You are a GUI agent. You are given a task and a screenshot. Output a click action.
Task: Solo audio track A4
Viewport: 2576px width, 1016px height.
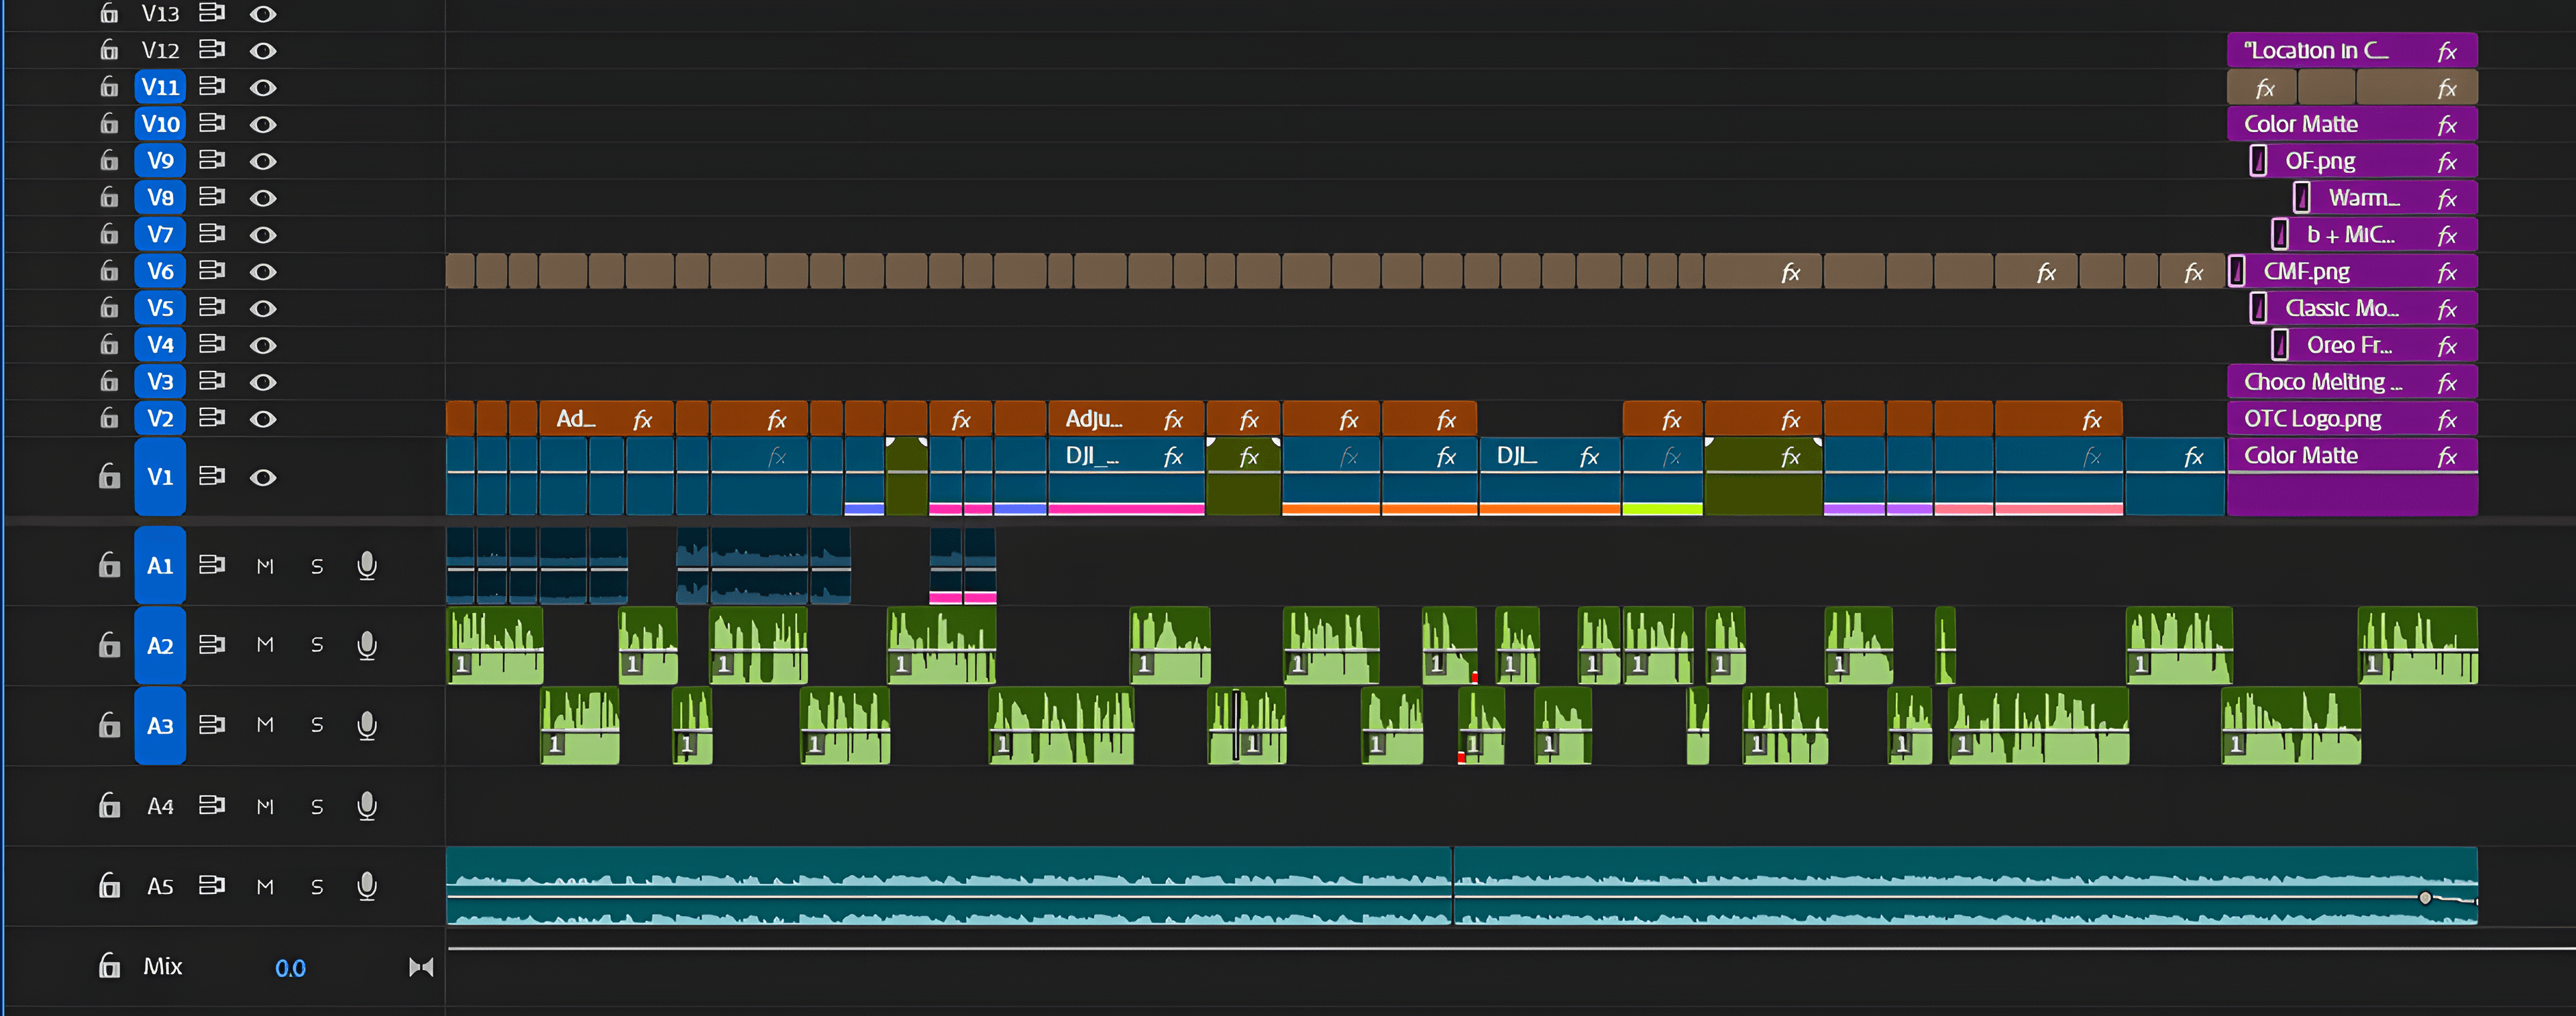coord(317,807)
